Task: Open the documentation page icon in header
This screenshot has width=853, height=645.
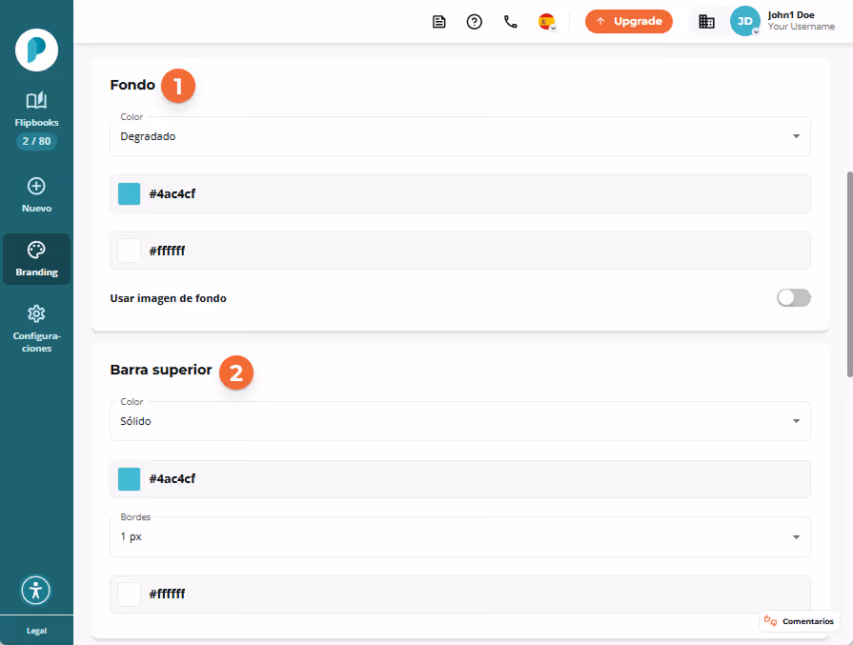Action: (x=439, y=22)
